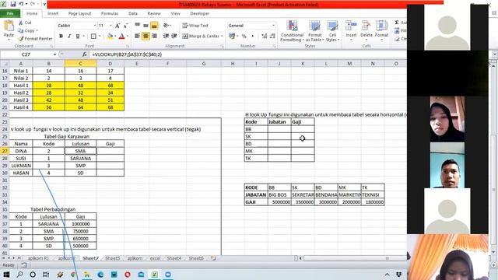
Task: Apply Percent Style format
Action: [244, 37]
